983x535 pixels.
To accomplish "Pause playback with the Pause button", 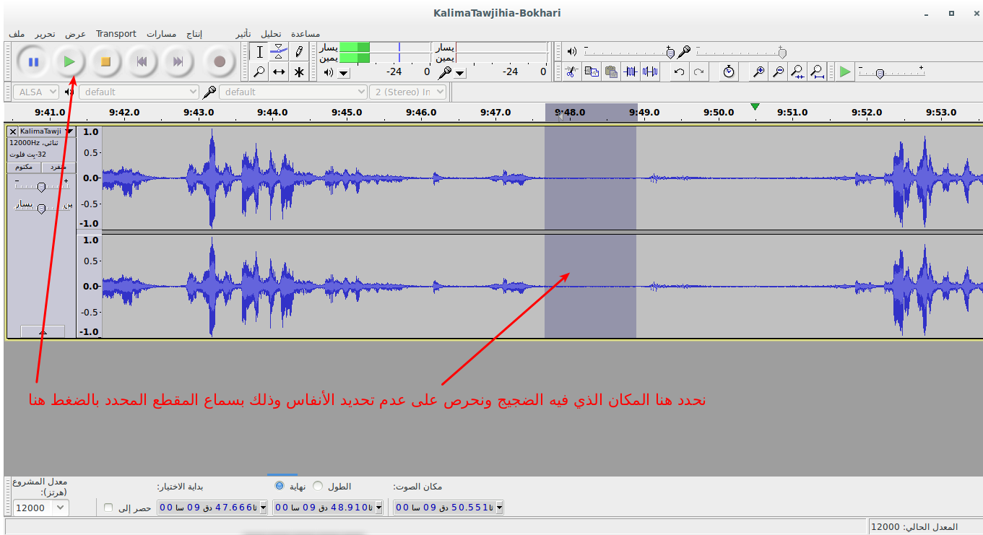I will point(33,61).
